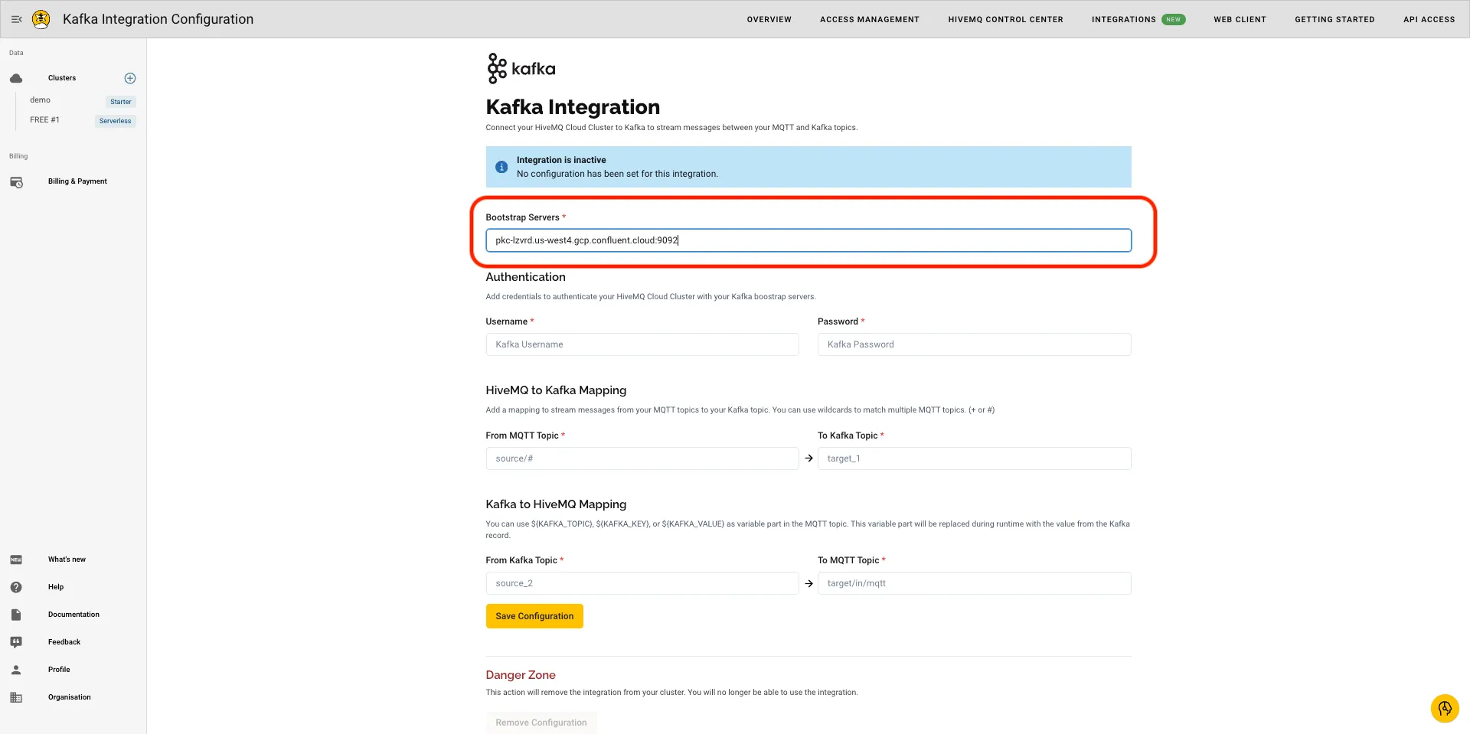
Task: Click the Organisation building icon
Action: 16,697
